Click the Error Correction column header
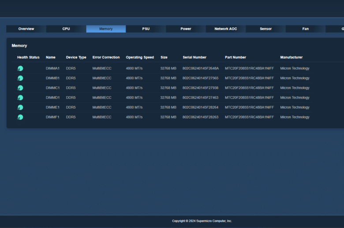This screenshot has height=228, width=344. (106, 57)
